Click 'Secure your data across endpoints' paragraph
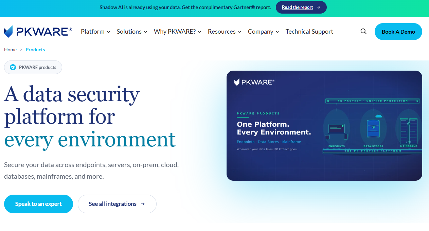Image resolution: width=429 pixels, height=231 pixels. pyautogui.click(x=91, y=171)
